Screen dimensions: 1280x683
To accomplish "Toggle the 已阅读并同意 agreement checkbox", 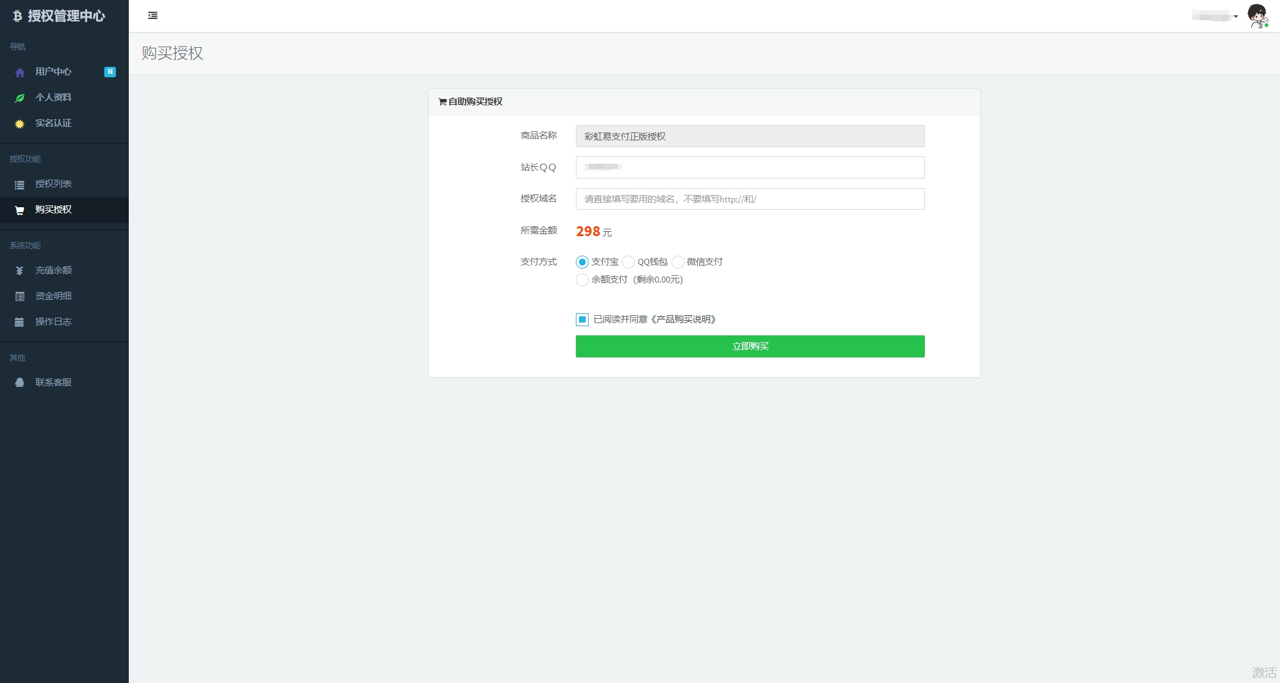I will point(582,319).
